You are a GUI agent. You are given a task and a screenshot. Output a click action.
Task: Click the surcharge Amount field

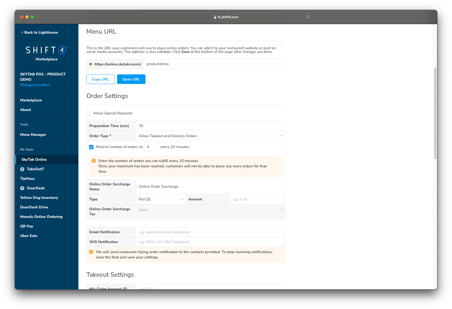pyautogui.click(x=257, y=199)
